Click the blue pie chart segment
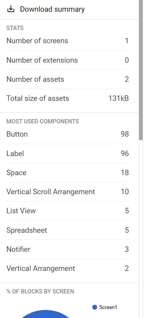 point(45,314)
